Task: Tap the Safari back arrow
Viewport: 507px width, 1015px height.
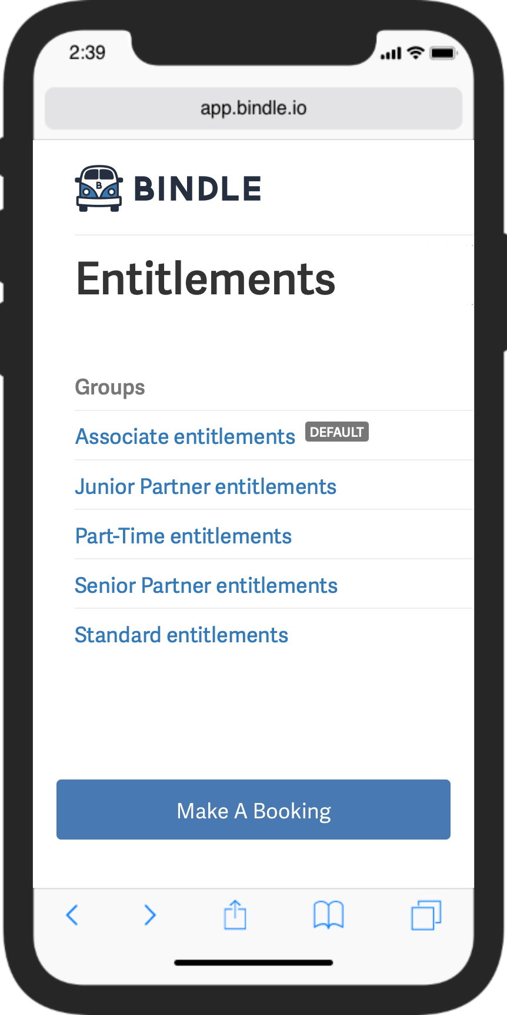Action: (72, 915)
